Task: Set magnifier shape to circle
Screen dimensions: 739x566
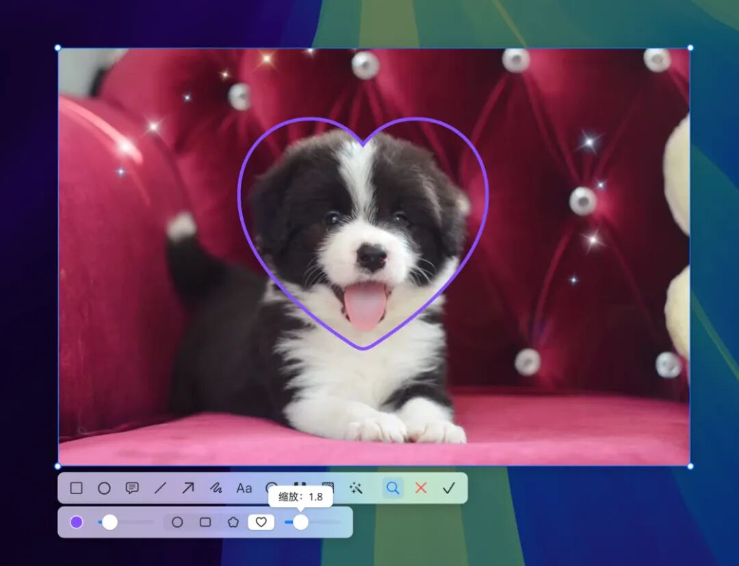Action: click(x=177, y=522)
